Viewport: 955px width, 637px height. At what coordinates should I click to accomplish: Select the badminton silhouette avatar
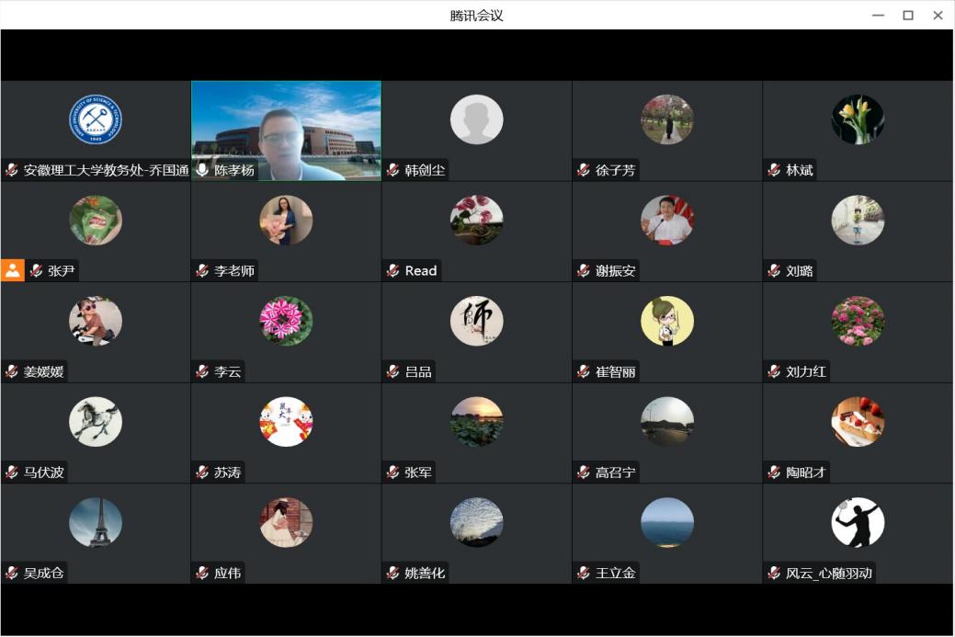coord(858,522)
